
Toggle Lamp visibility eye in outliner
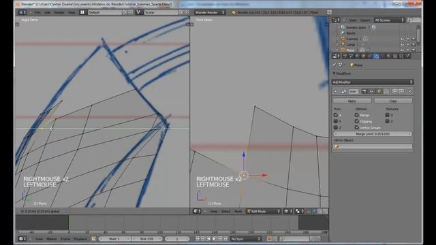403,44
